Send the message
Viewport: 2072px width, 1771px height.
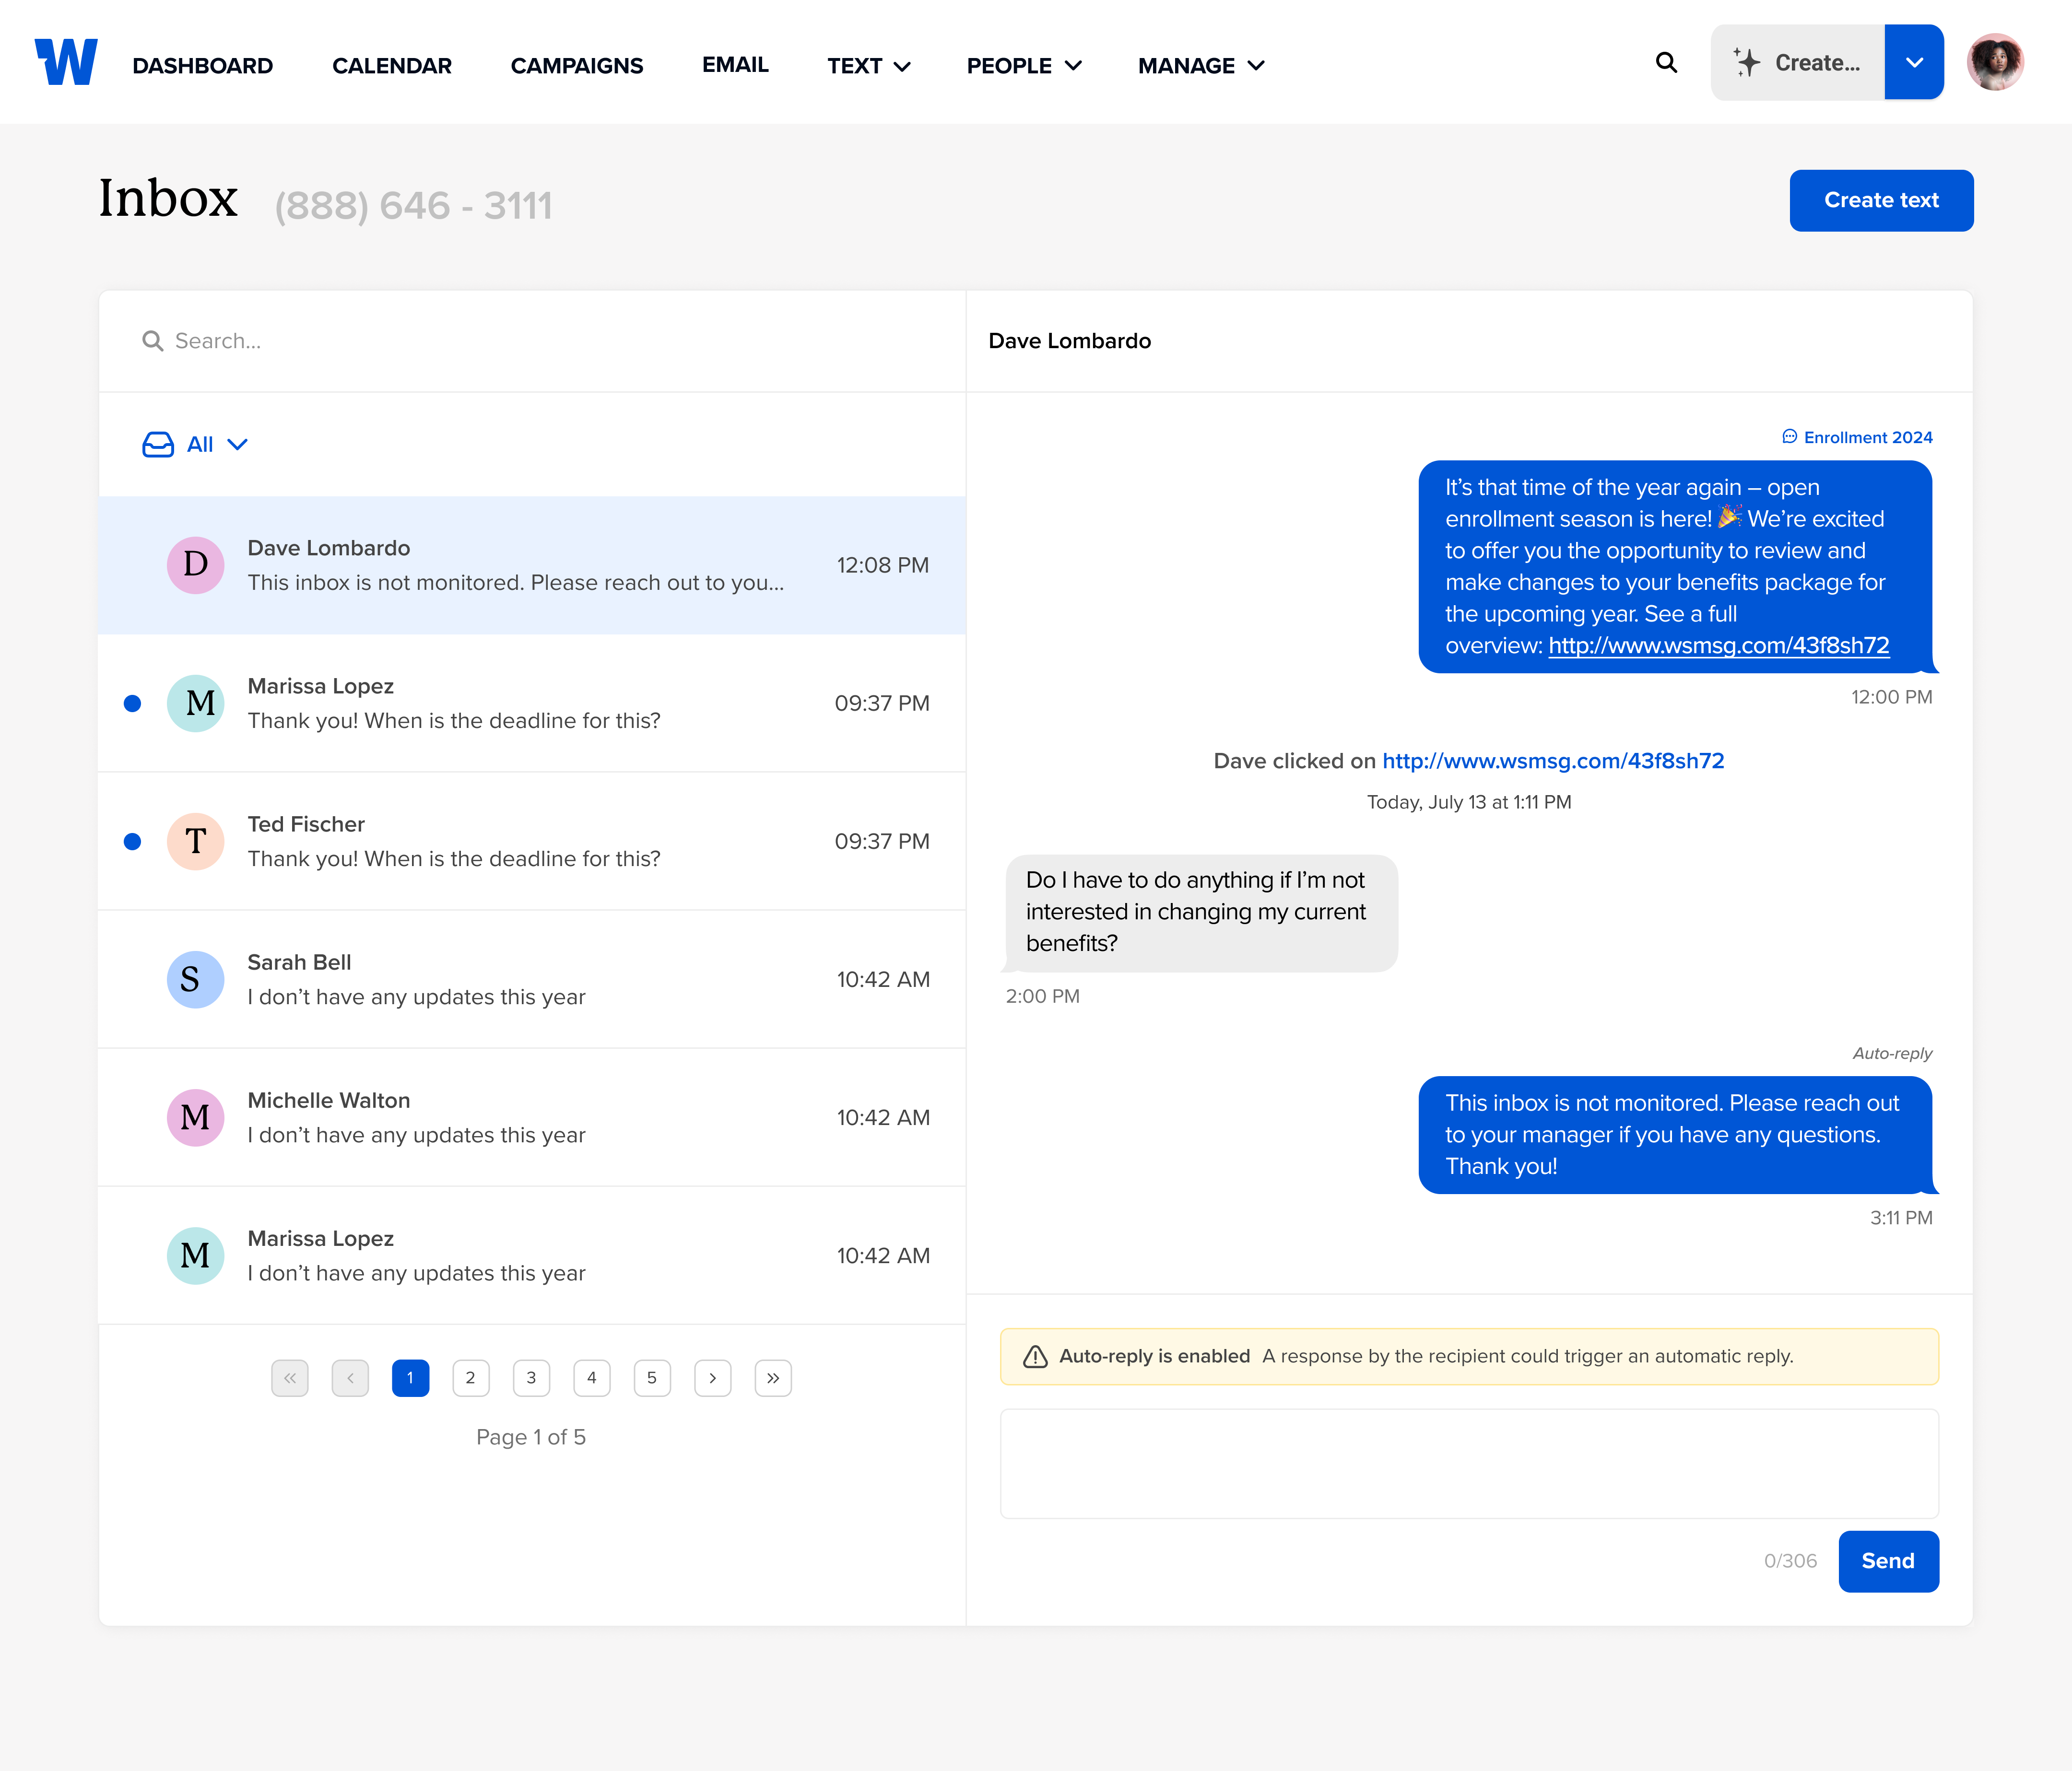pos(1888,1561)
